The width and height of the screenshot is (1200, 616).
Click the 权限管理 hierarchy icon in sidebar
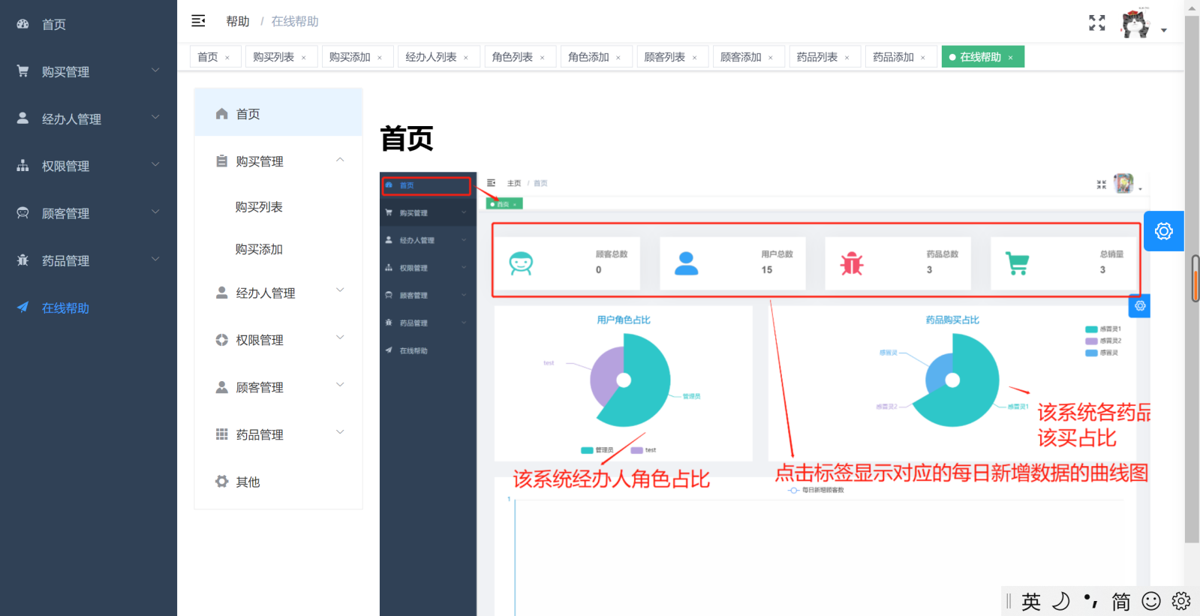point(23,166)
